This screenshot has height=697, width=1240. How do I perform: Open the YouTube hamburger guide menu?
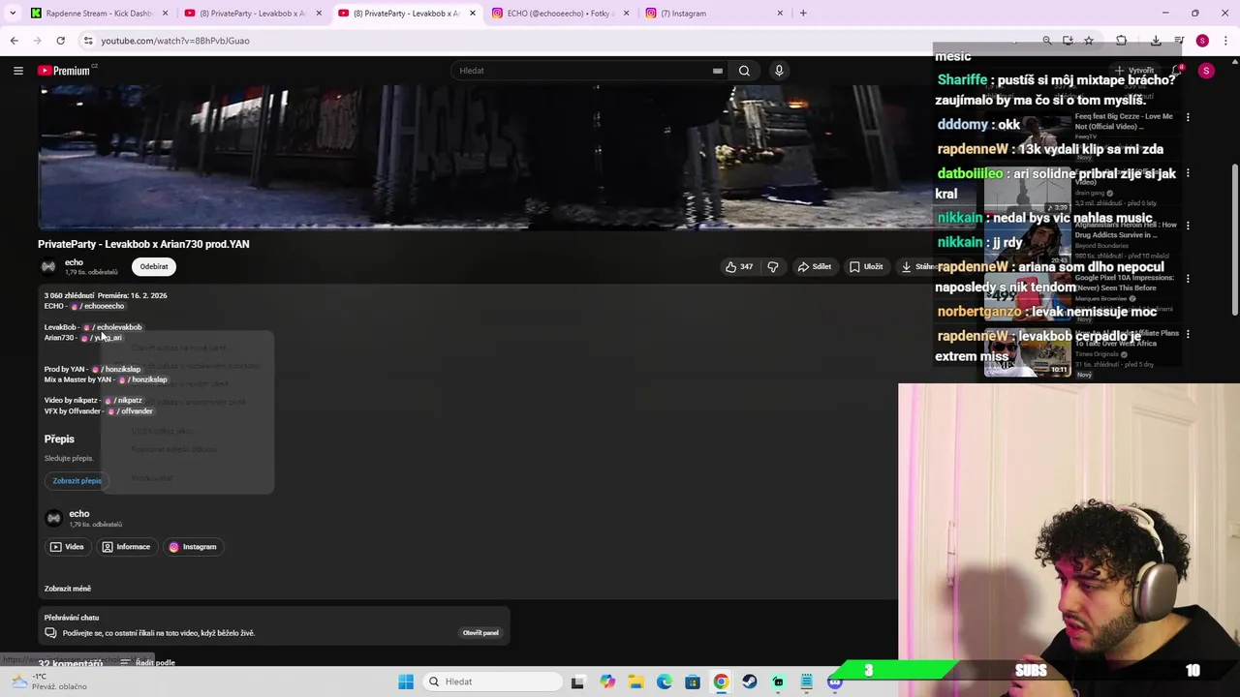17,71
